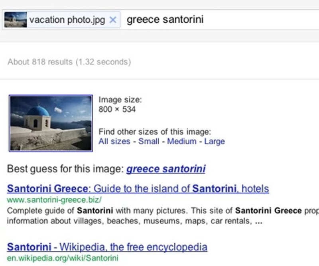Click the Find other sizes of this image label
319x266 pixels.
click(x=155, y=132)
